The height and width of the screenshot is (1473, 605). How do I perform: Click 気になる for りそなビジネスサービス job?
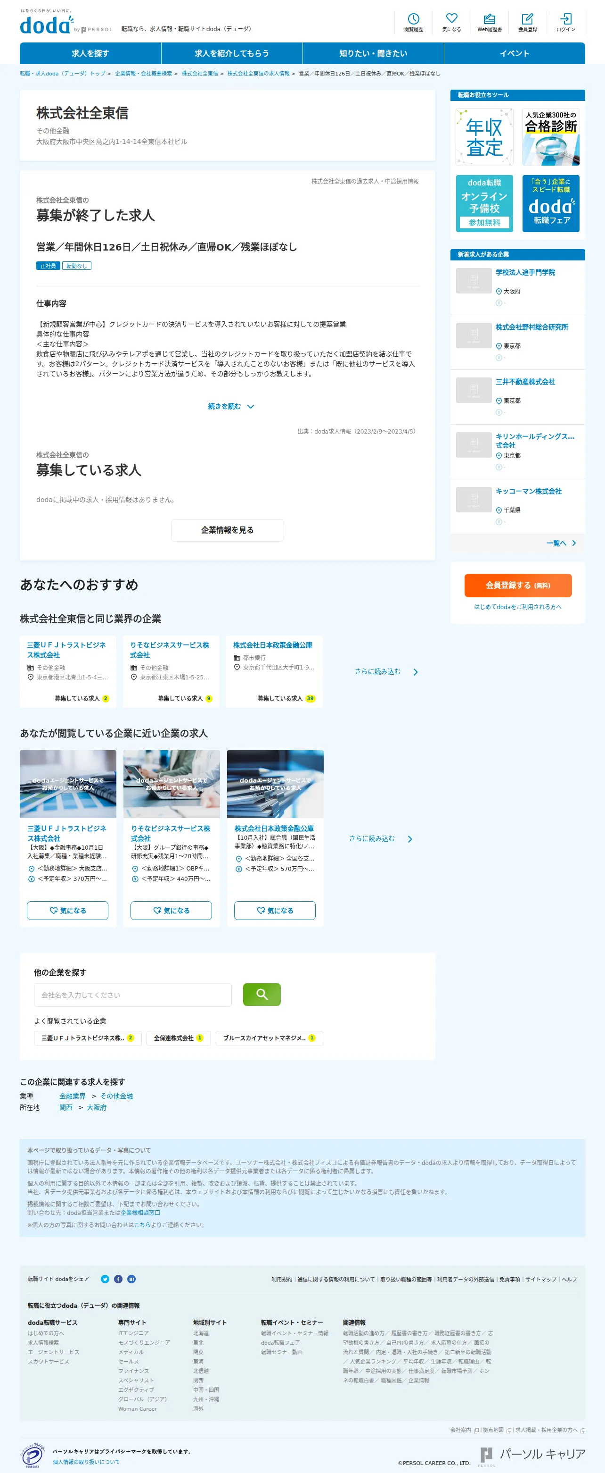pyautogui.click(x=171, y=910)
